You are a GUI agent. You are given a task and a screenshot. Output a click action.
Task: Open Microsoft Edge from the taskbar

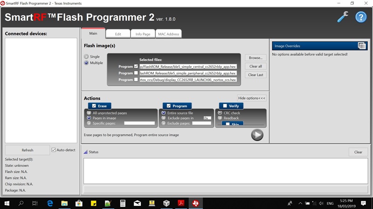click(50, 203)
